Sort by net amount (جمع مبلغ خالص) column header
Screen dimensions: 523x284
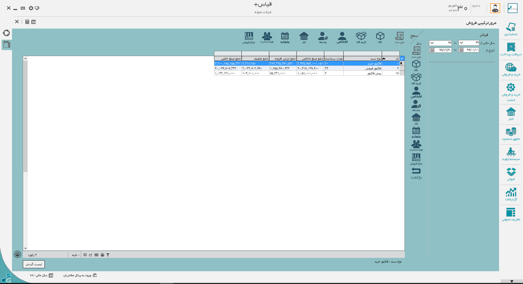(x=228, y=58)
